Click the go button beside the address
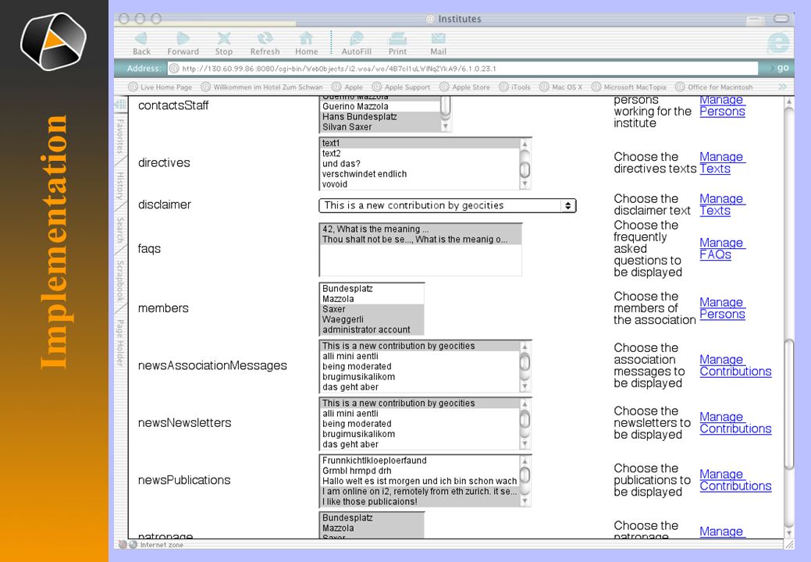The image size is (811, 562). pyautogui.click(x=781, y=68)
